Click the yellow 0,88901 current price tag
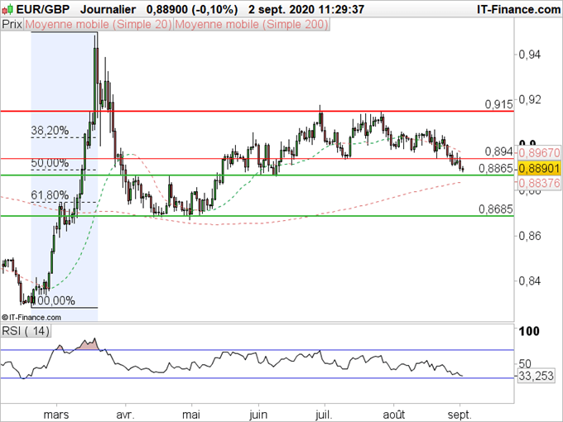This screenshot has height=422, width=563. (x=539, y=168)
